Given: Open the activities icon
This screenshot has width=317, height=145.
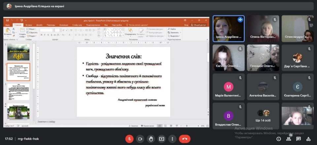Looking at the screenshot, I should coord(308,139).
